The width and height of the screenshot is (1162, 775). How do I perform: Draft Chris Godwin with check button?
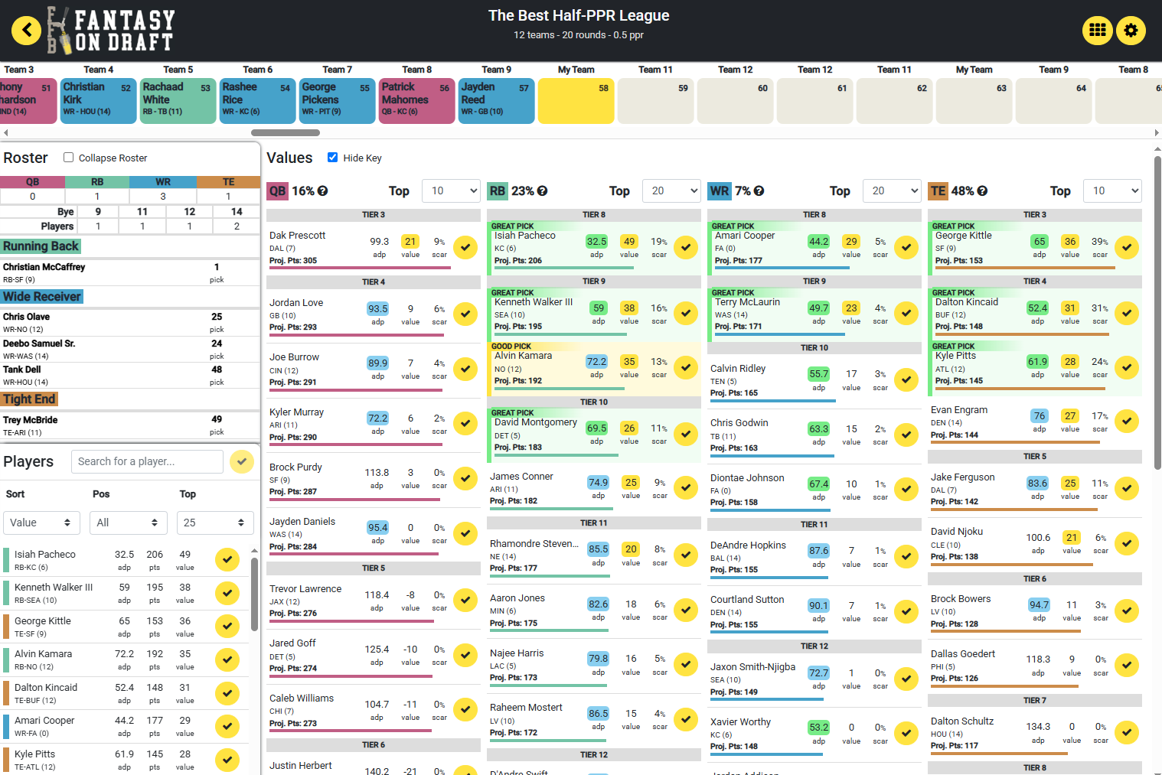coord(906,435)
